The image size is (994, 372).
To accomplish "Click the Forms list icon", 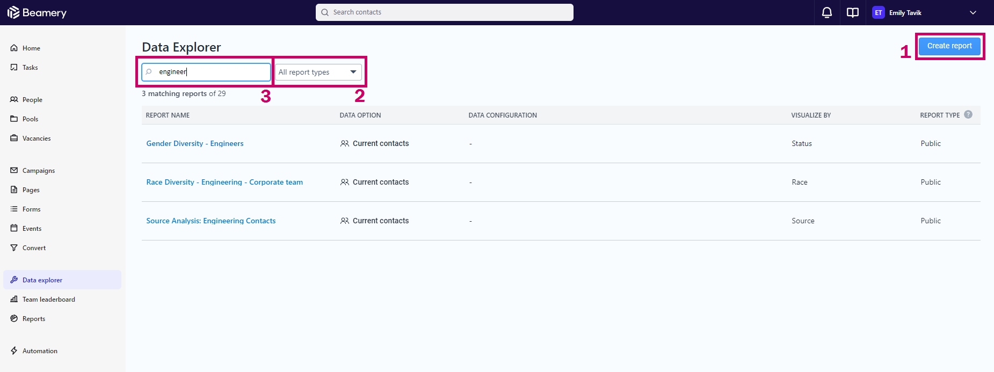I will [14, 209].
